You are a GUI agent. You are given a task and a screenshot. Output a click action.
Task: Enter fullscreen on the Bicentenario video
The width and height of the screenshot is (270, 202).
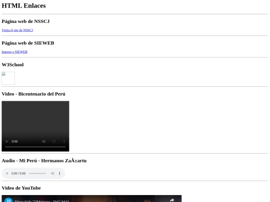54,141
